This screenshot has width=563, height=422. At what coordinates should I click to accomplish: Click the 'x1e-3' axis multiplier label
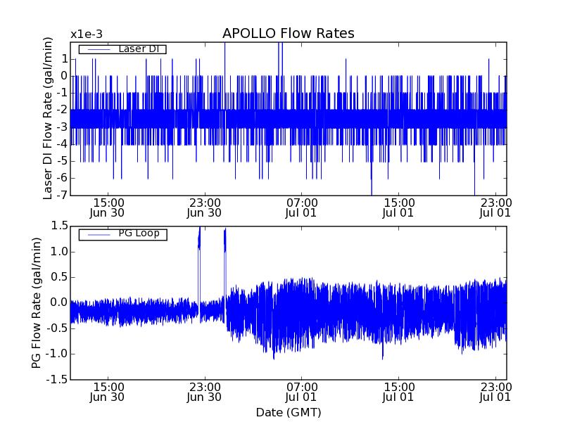click(x=87, y=34)
